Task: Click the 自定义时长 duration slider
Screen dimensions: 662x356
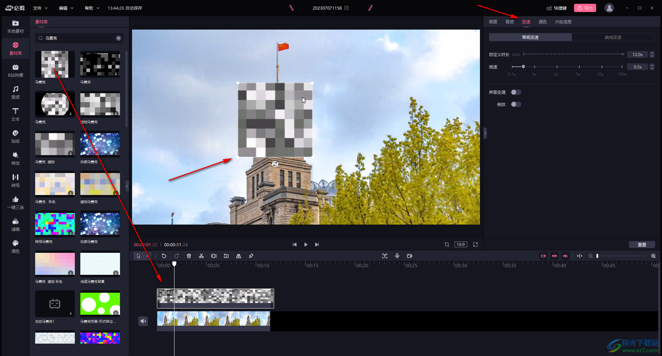Action: pos(573,54)
